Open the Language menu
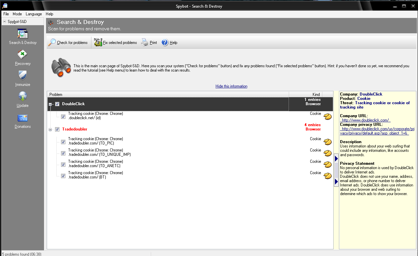The height and width of the screenshot is (256, 418). click(34, 14)
